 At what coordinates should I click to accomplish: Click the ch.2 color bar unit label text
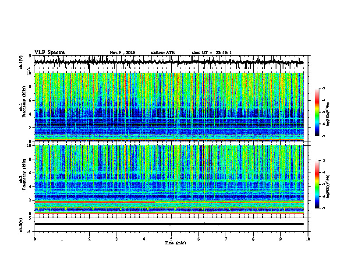coord(328,186)
